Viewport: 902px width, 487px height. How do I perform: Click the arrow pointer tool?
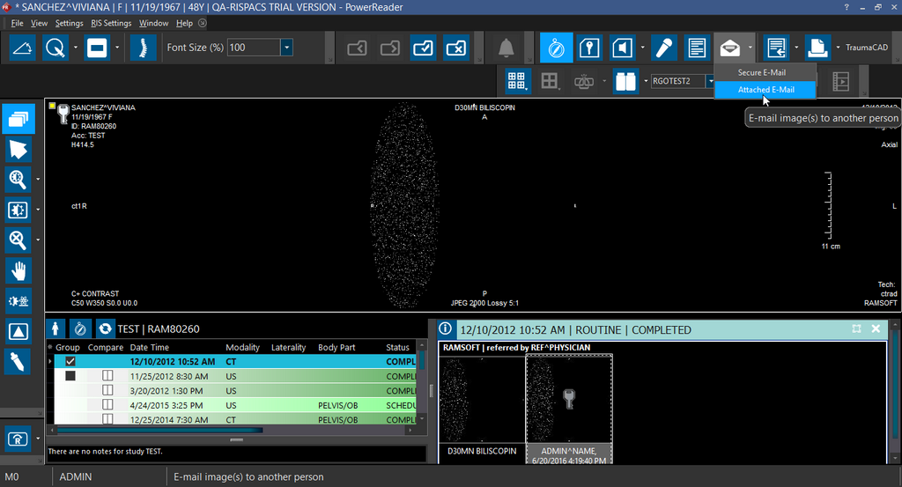(x=18, y=148)
